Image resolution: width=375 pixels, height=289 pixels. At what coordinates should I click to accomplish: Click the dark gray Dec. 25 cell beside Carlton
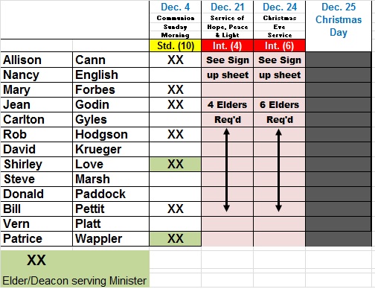pyautogui.click(x=339, y=119)
